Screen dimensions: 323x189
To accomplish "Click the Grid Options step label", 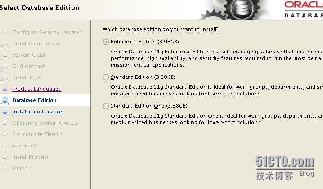I will coord(28,66).
